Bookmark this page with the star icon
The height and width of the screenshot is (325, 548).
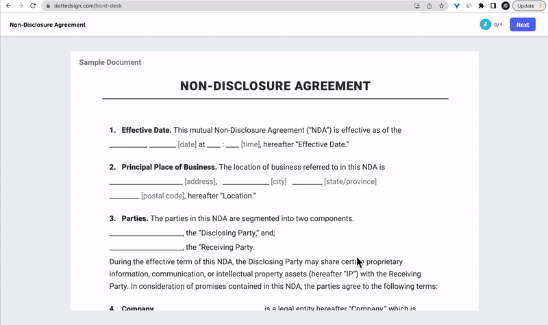click(x=441, y=6)
